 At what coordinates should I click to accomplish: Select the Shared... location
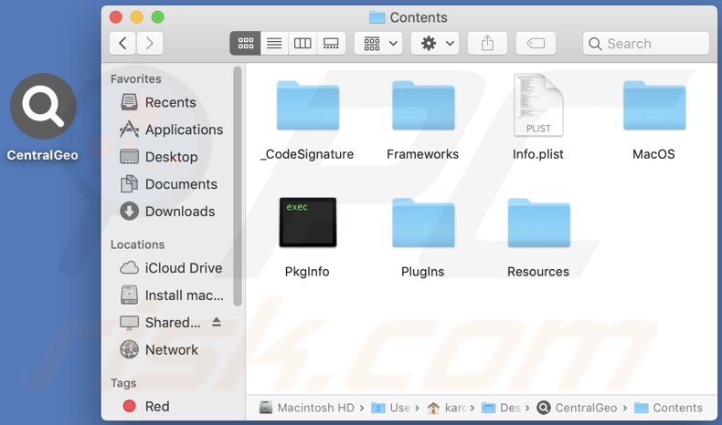click(x=160, y=323)
